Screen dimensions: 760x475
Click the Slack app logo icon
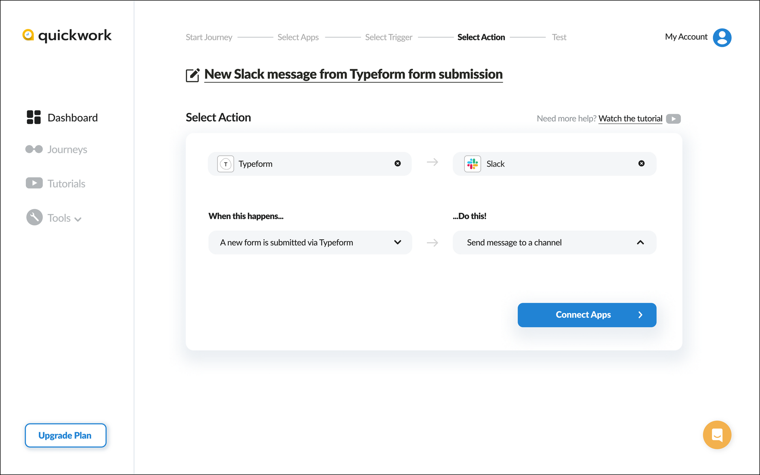pyautogui.click(x=472, y=164)
